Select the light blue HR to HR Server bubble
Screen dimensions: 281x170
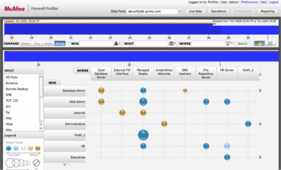tap(227, 146)
